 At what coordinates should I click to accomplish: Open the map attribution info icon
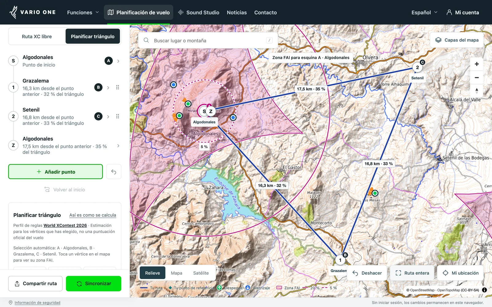[484, 290]
